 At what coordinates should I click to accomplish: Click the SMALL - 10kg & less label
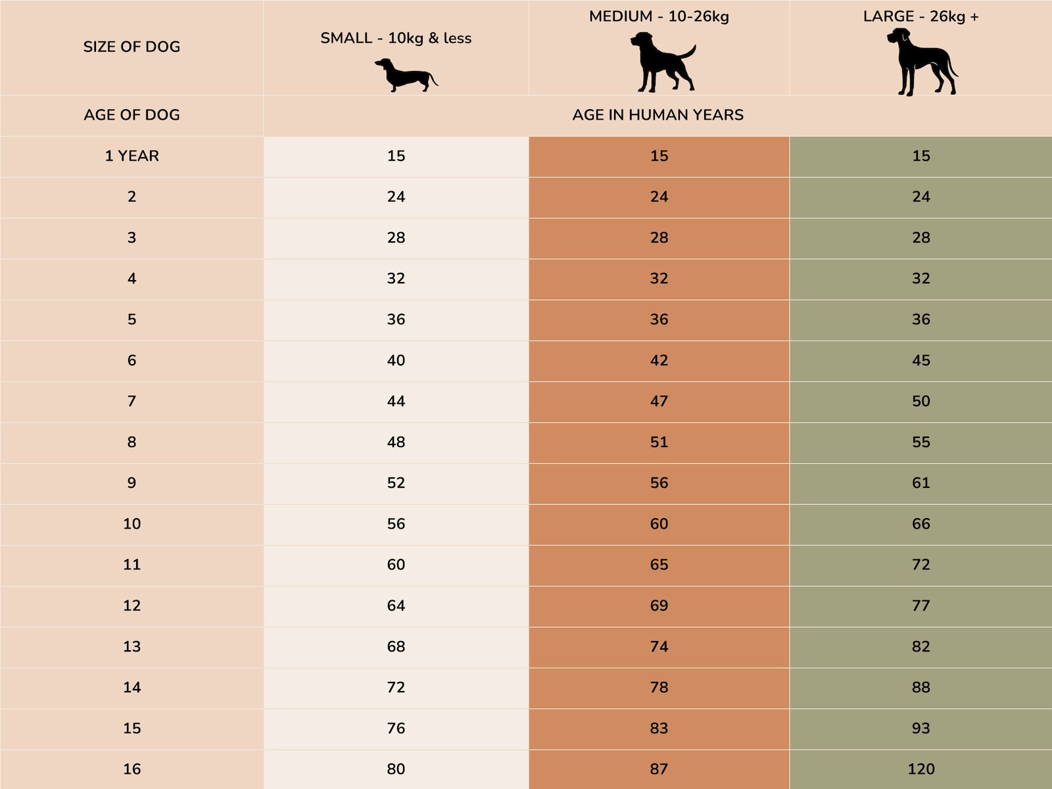[x=396, y=38]
